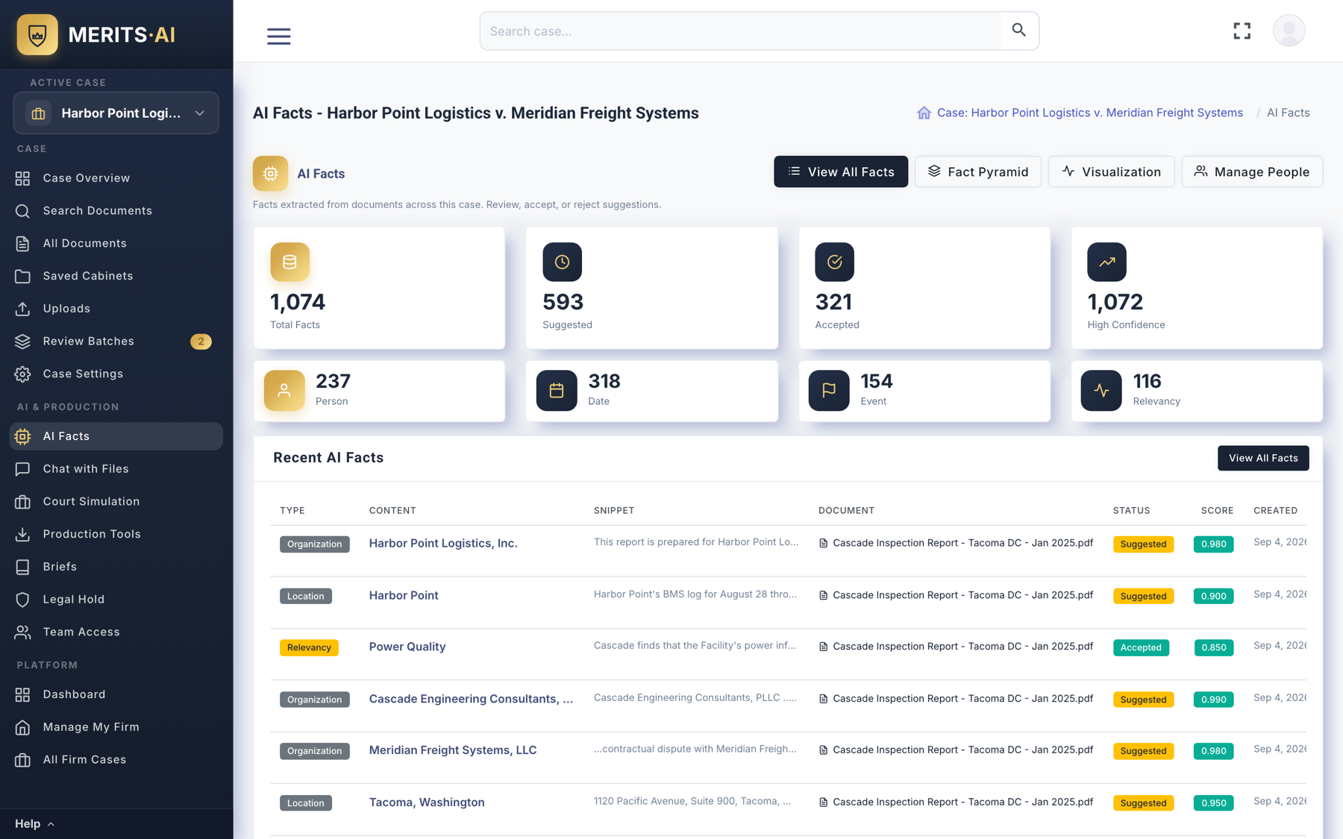Image resolution: width=1343 pixels, height=839 pixels.
Task: Go to Search Documents
Action: 116,210
